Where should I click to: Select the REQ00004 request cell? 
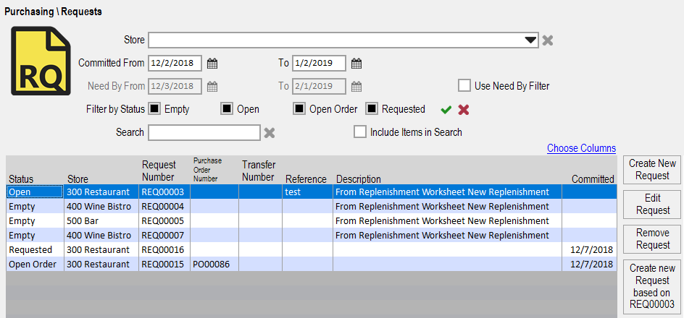tap(164, 206)
